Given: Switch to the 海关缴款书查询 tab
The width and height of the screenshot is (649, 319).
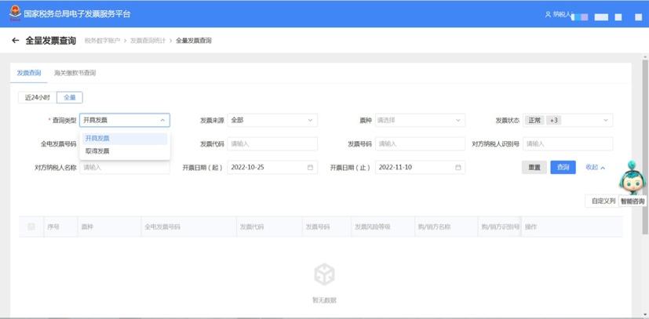Looking at the screenshot, I should point(75,73).
